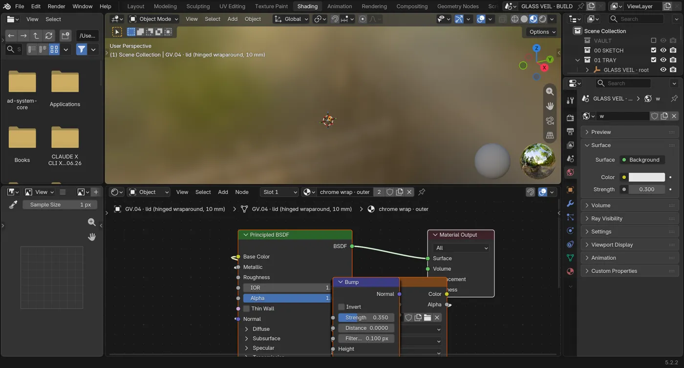Switch to the Animation workspace tab
This screenshot has height=368, width=684.
tap(340, 6)
